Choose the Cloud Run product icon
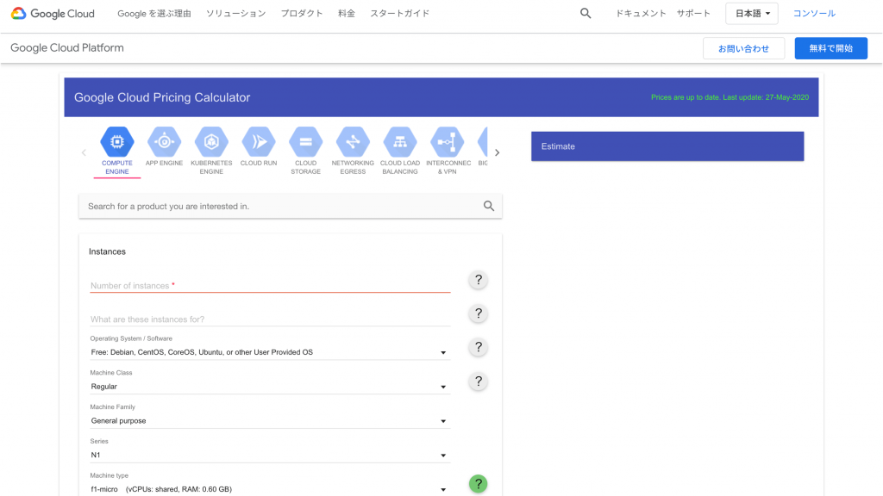 pyautogui.click(x=259, y=142)
